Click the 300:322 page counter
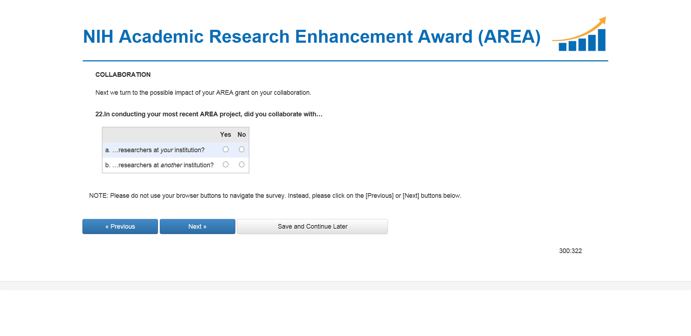Screen dimensions: 691x336 (570, 251)
